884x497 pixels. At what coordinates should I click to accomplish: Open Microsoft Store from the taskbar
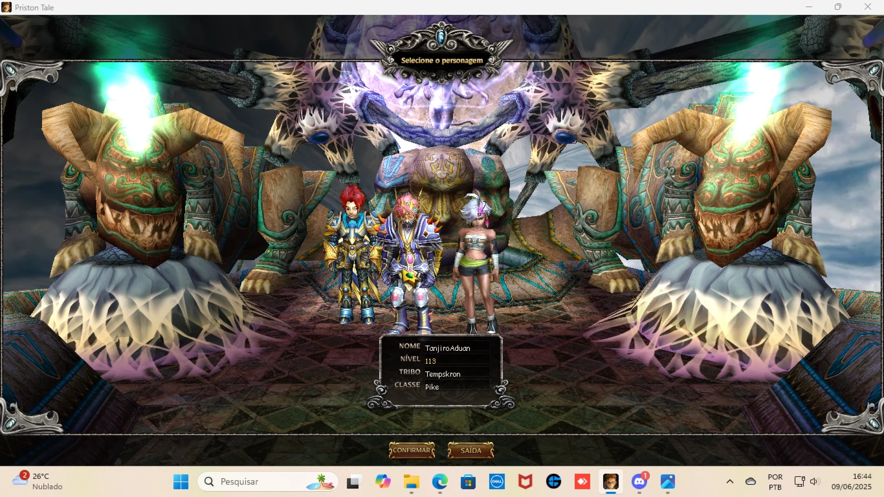point(469,481)
